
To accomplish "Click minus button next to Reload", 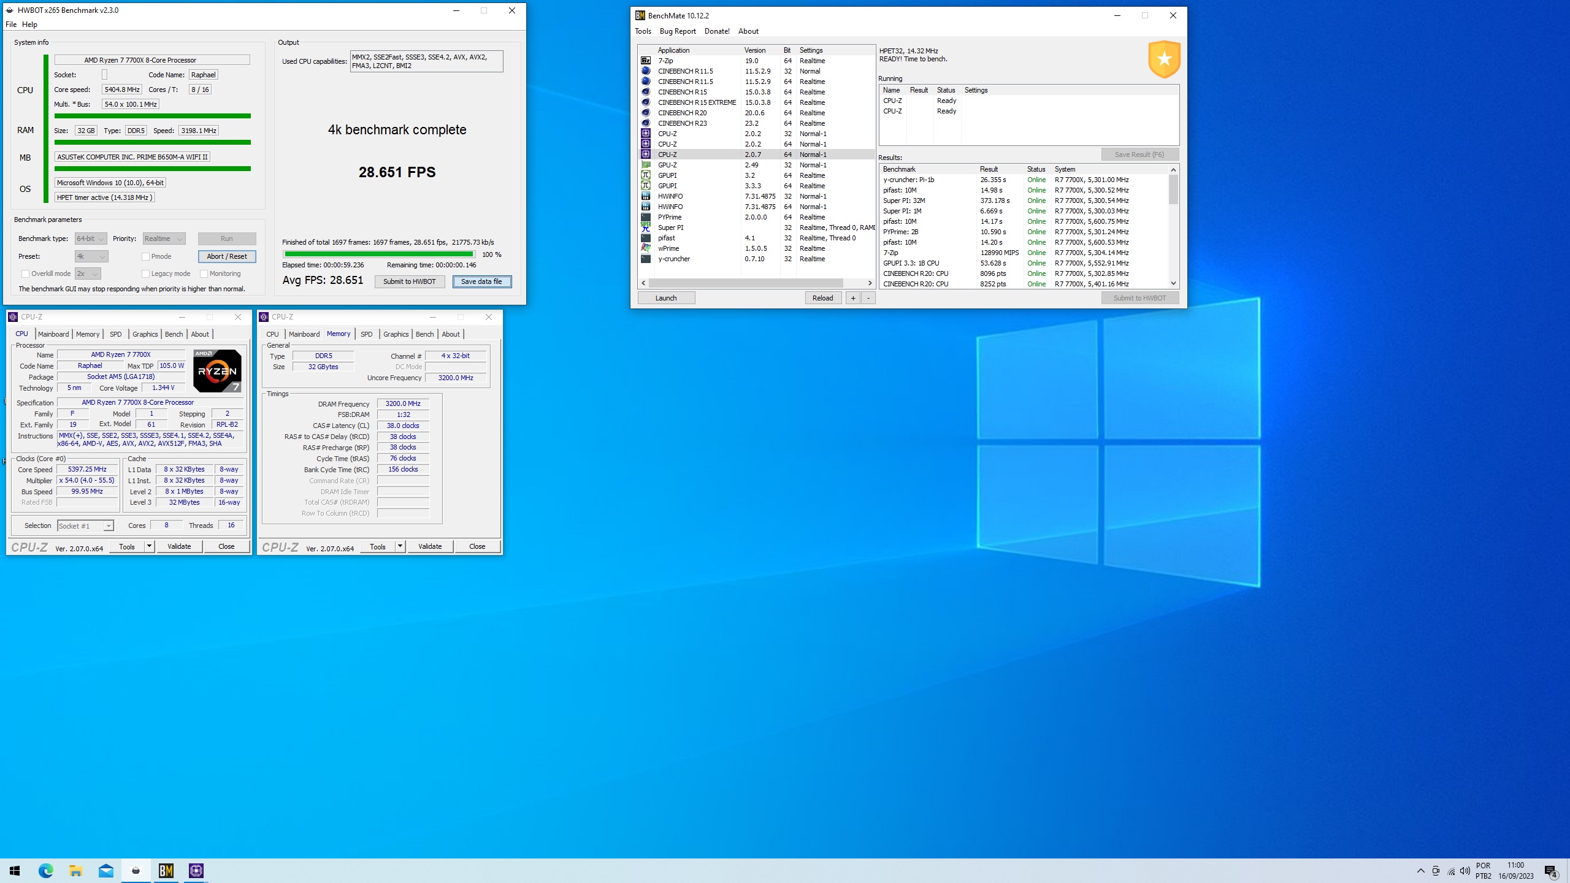I will [x=868, y=298].
